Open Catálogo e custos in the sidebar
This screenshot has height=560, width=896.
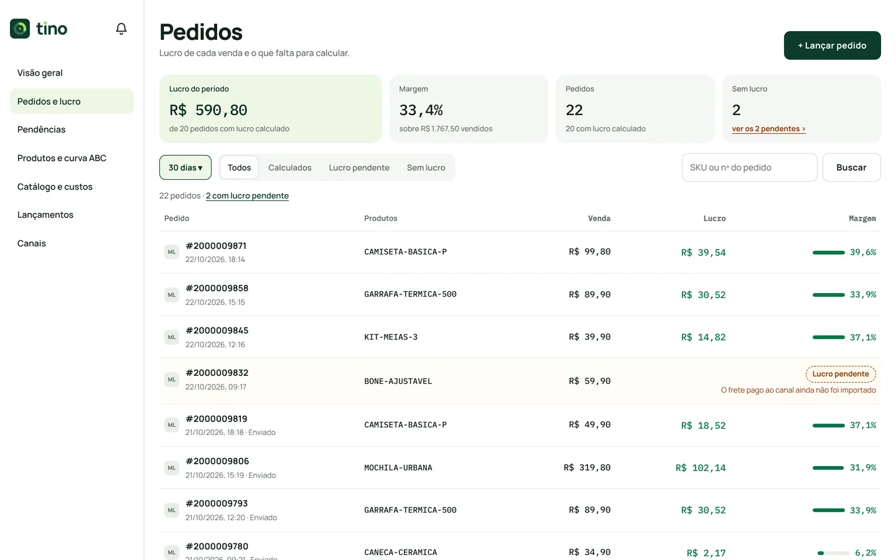[x=72, y=187]
